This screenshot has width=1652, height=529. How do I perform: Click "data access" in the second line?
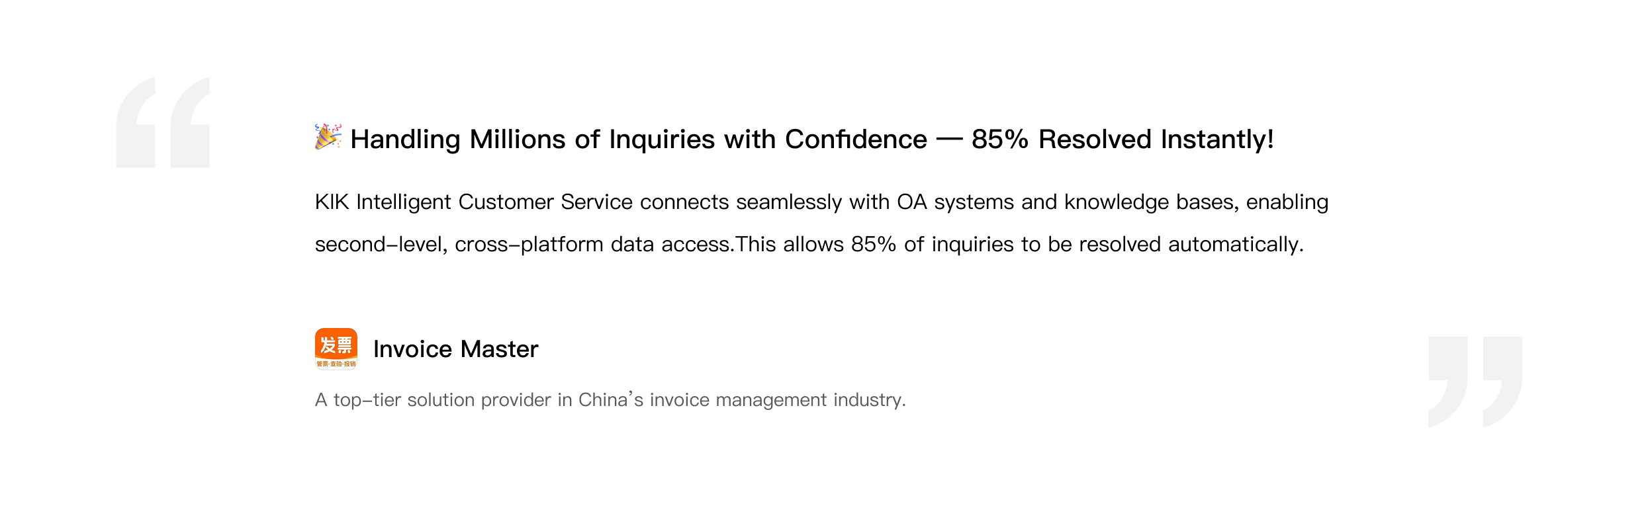point(670,245)
